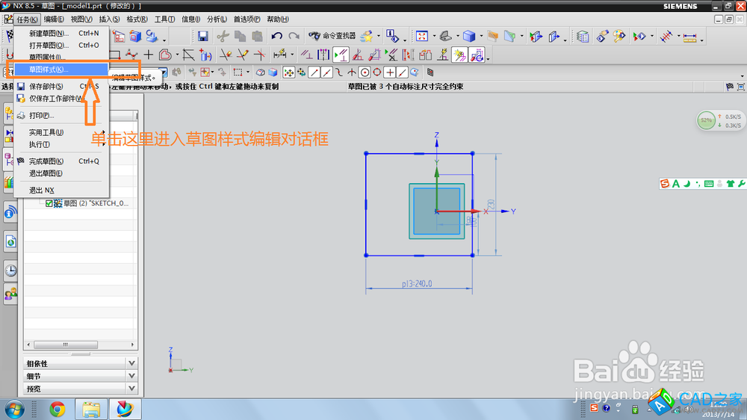
Task: Click the quick extend icon
Action: (243, 55)
